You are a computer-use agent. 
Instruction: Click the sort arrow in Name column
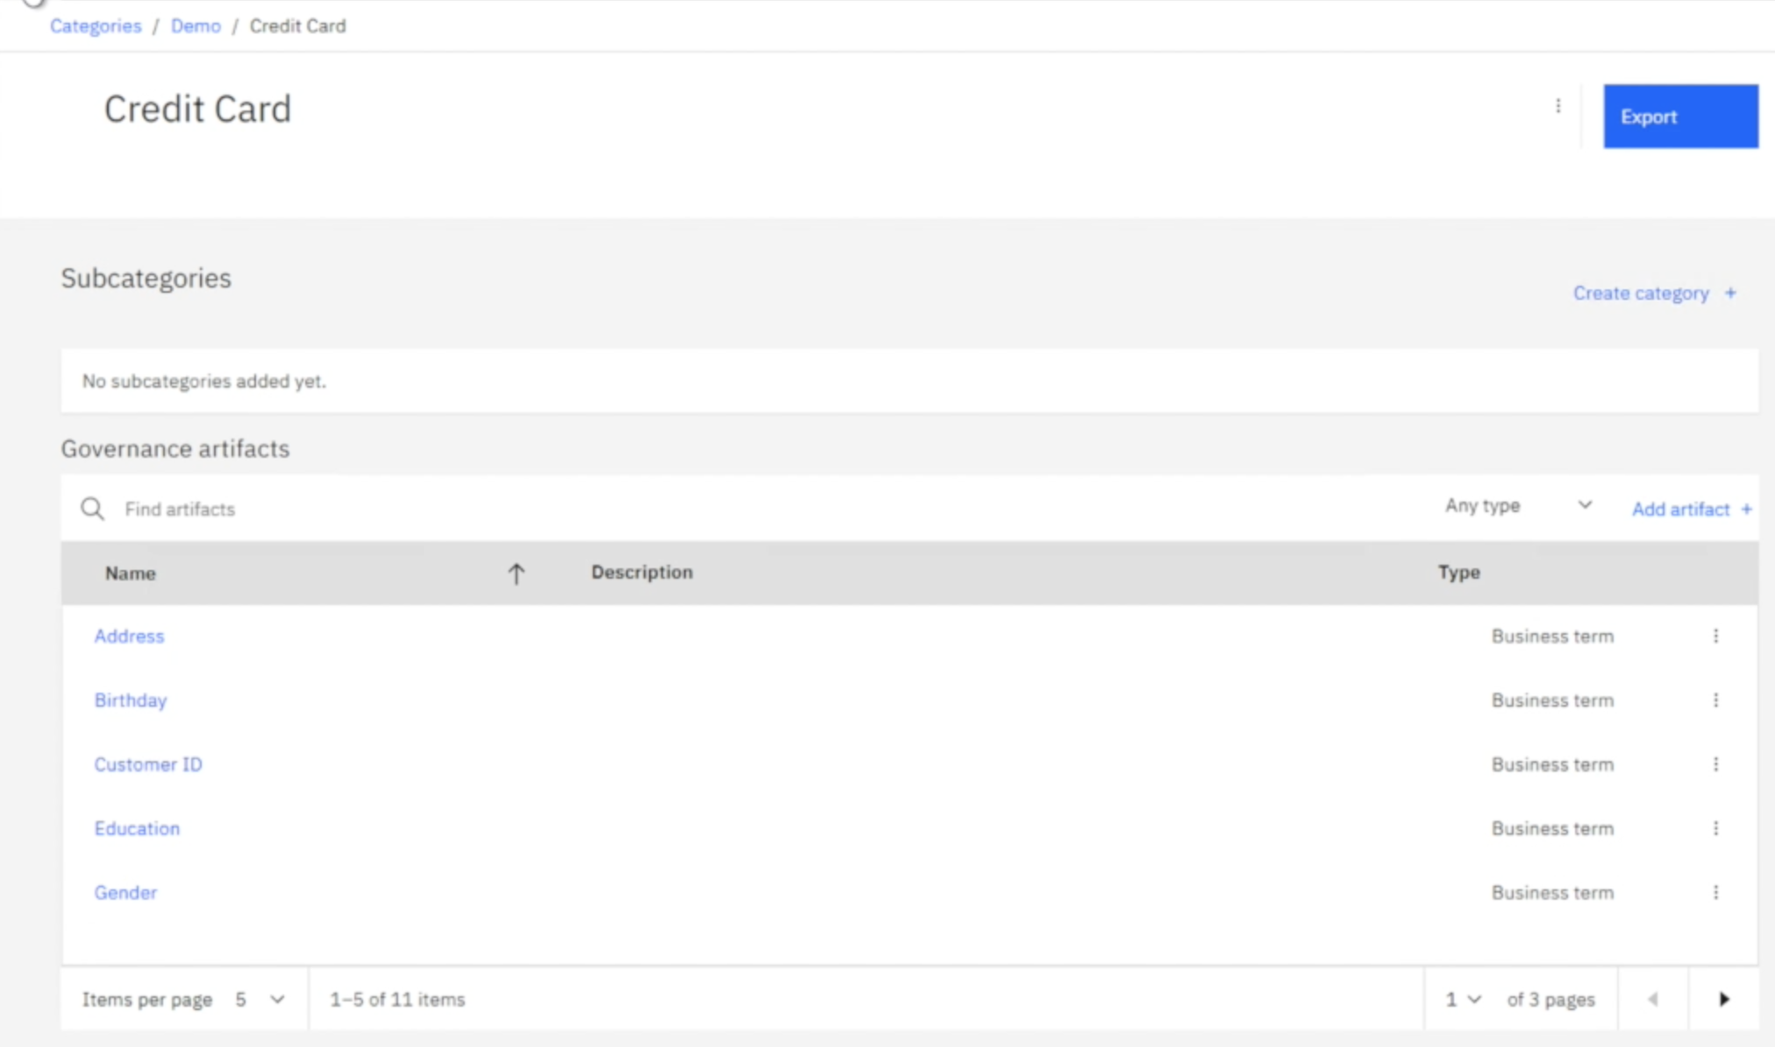[516, 573]
